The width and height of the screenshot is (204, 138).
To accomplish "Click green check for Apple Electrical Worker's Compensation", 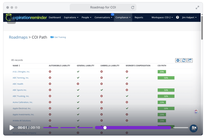I will (127, 108).
